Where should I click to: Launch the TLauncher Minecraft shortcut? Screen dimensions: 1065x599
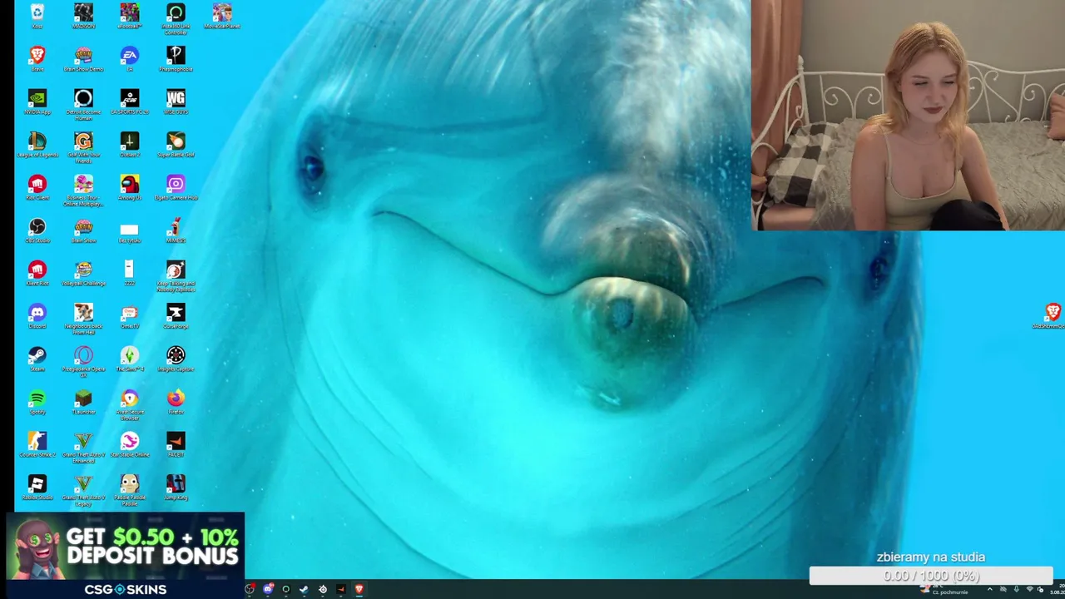click(x=83, y=402)
